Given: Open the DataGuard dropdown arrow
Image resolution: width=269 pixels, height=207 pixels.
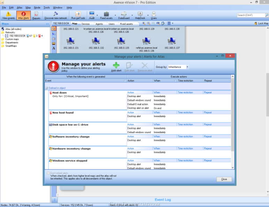Looking at the screenshot, I should click(132, 15).
